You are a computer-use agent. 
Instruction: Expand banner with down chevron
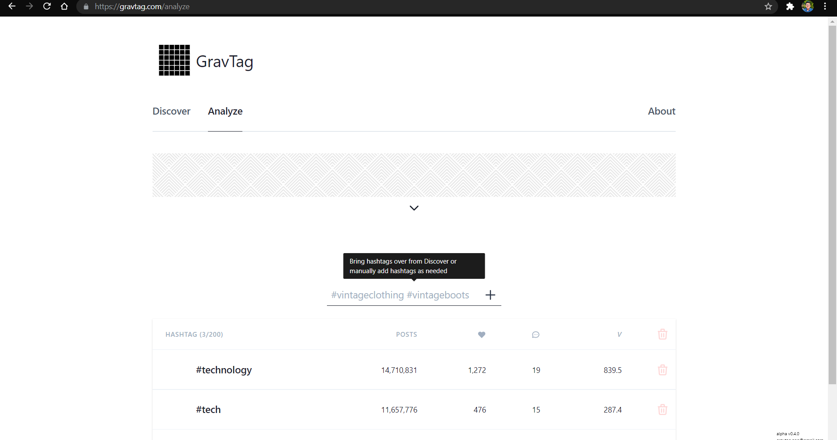pyautogui.click(x=414, y=208)
